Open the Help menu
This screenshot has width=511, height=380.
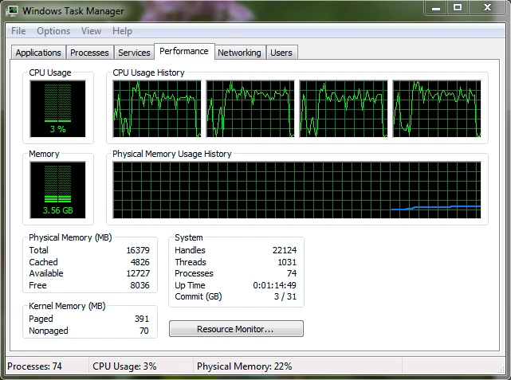pos(122,31)
